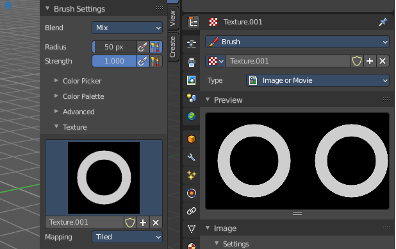The image size is (396, 249).
Task: Collapse the Brush Settings panel
Action: pos(47,8)
